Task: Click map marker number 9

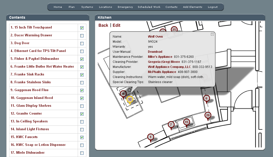Action: click(123, 94)
